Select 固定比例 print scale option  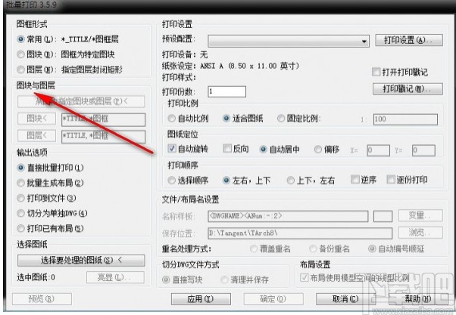tap(280, 119)
